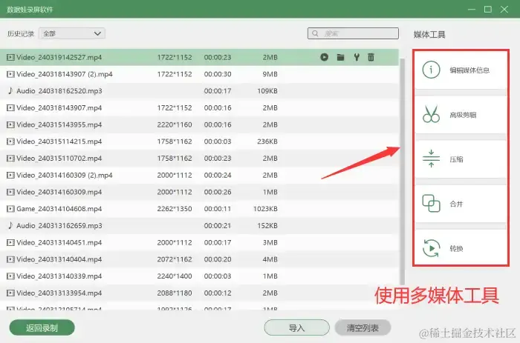Focus the search input field

pos(353,33)
